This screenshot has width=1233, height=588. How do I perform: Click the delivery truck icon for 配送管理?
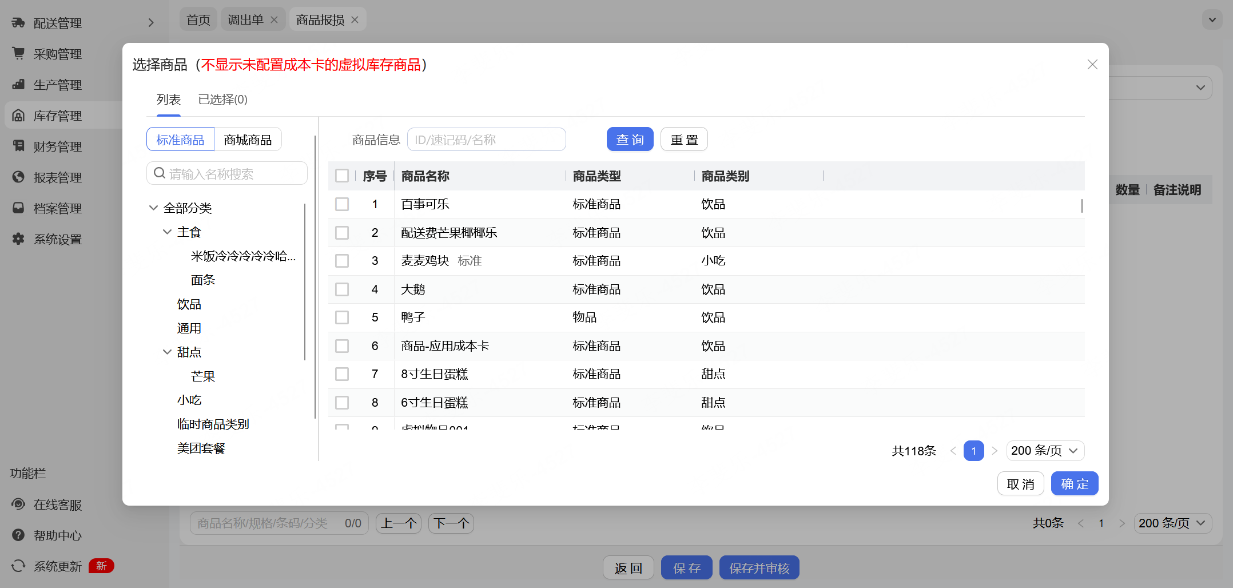[x=18, y=23]
